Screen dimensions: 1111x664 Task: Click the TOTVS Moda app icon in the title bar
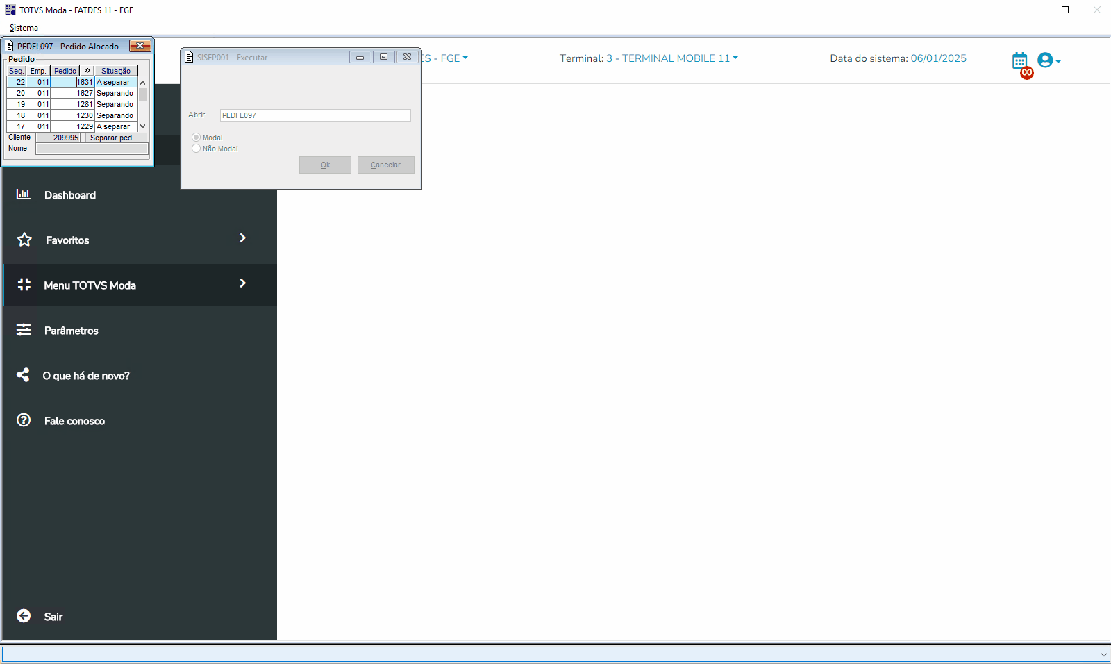[x=10, y=10]
